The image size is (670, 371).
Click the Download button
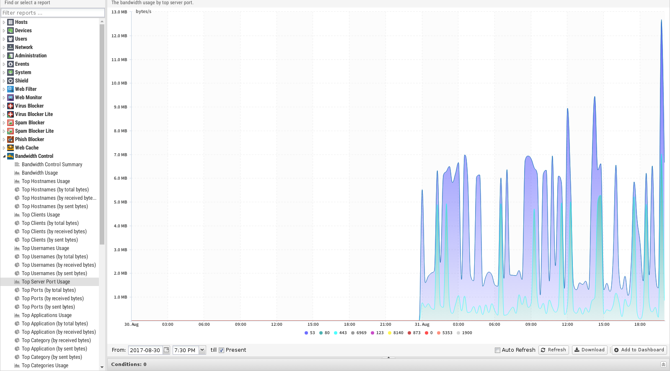589,350
